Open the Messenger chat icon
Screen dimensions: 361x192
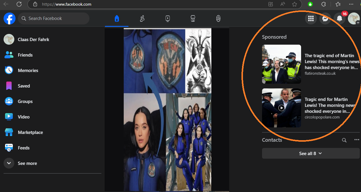click(x=325, y=19)
